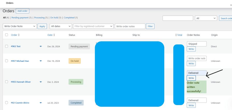Click the Jul 20, 2023 date cell
The height and width of the screenshot is (110, 232).
tap(53, 103)
